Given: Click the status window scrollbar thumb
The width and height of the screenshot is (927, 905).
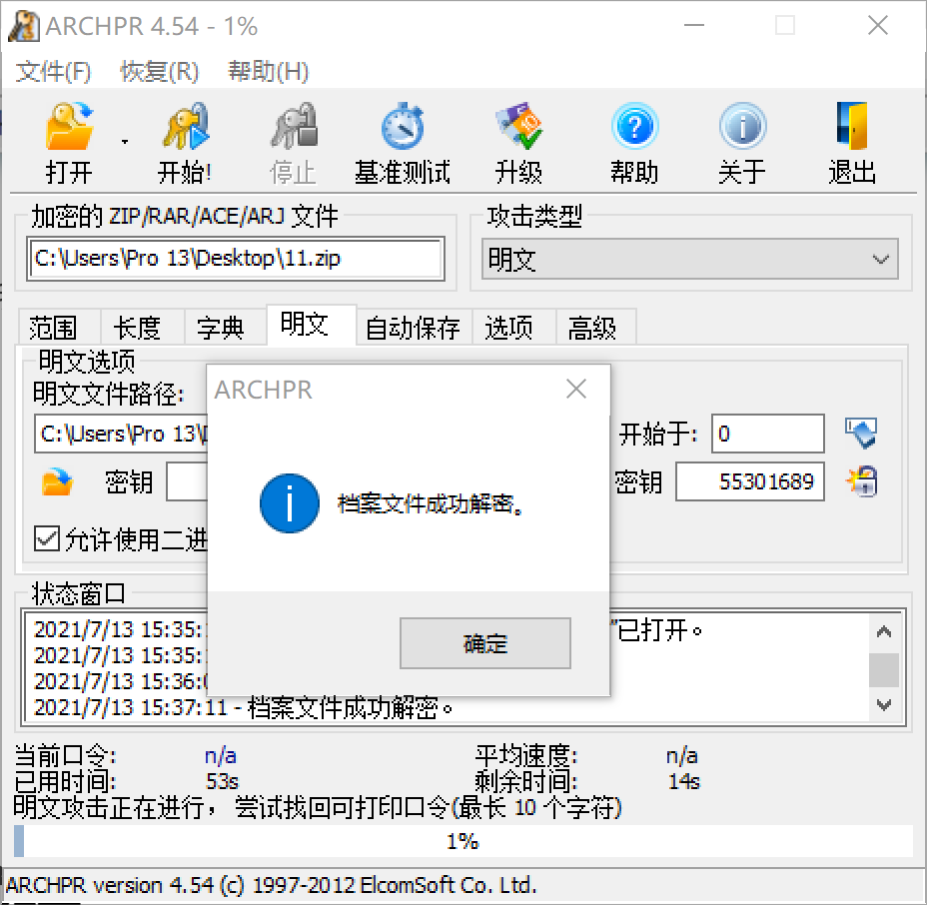Looking at the screenshot, I should tap(884, 670).
